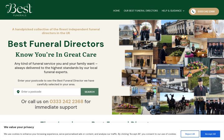Call 0333 242 2368 from header button
Screen dimensions: 224x140
[x=204, y=12]
